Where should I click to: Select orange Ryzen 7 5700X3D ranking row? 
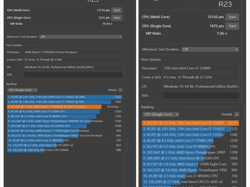pos(65,107)
